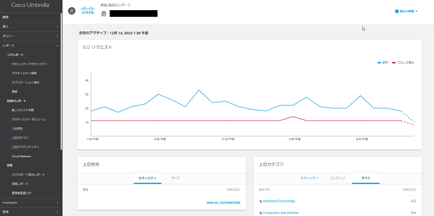The width and height of the screenshot is (434, 216).
Task: Click the Cisco logo
Action: [88, 11]
